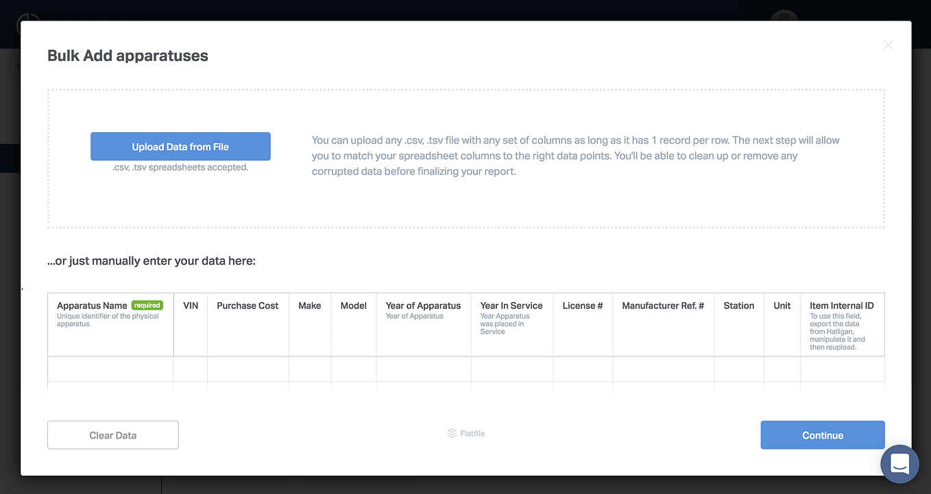Click the Flatfile layers icon
This screenshot has width=931, height=494.
pyautogui.click(x=451, y=433)
